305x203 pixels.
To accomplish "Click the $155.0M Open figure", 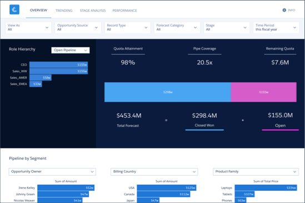I will (281, 115).
